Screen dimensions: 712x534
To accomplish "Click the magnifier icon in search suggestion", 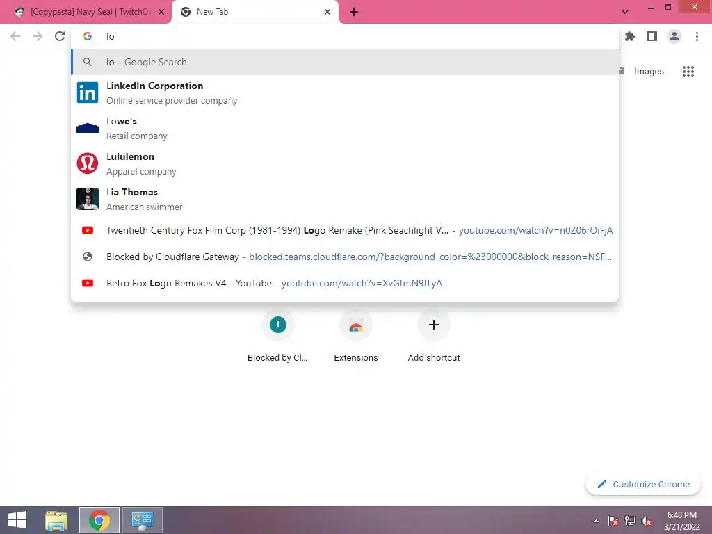I will click(x=88, y=62).
